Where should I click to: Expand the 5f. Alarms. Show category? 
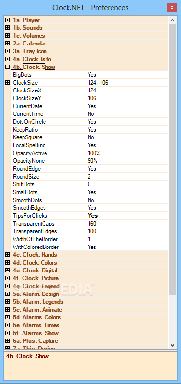(x=8, y=333)
